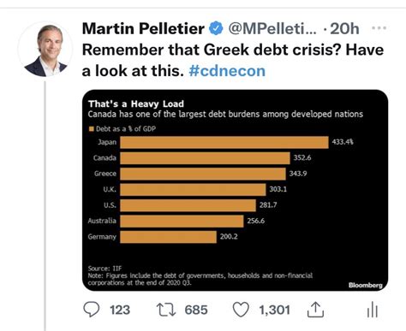This screenshot has height=331, width=406.
Task: Click the share upload arrow icon
Action: 315,310
